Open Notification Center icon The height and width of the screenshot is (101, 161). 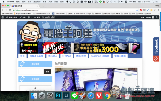(157, 2)
